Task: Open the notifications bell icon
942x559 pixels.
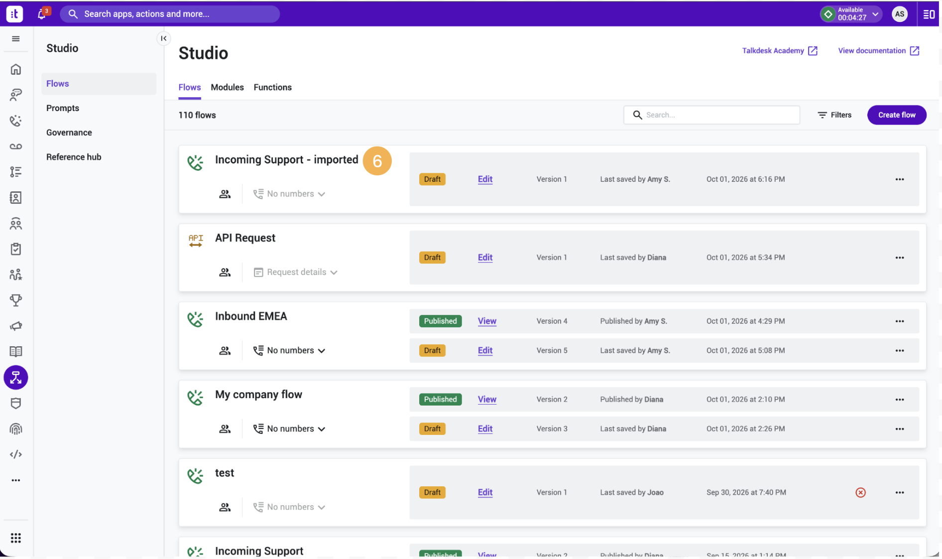Action: 42,13
